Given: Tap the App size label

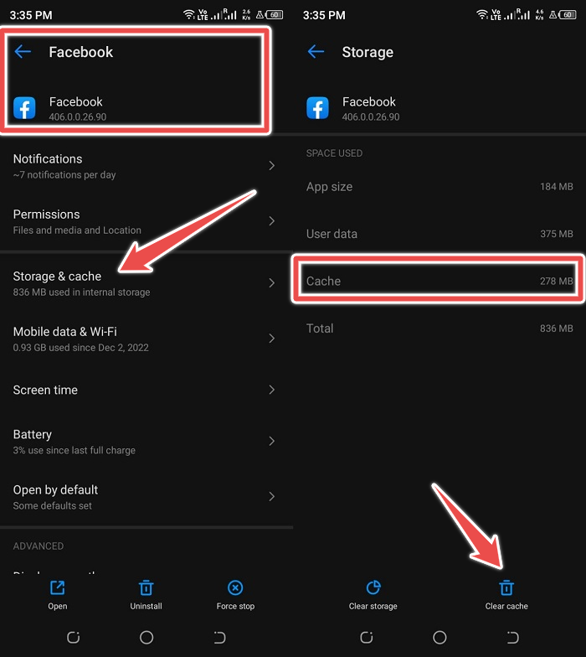Looking at the screenshot, I should pyautogui.click(x=329, y=187).
